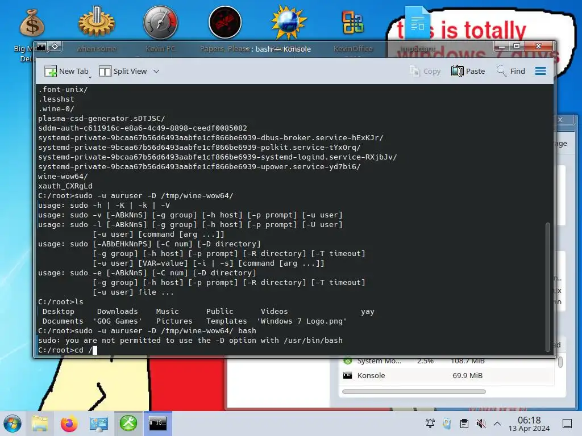Click the Konsole title bar window menu icon

[x=41, y=47]
